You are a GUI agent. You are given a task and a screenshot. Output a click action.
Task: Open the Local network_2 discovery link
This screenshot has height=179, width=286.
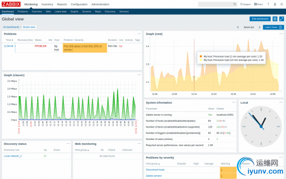(x=12, y=156)
